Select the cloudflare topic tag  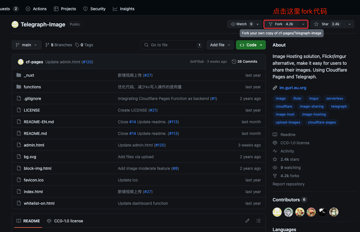click(284, 106)
